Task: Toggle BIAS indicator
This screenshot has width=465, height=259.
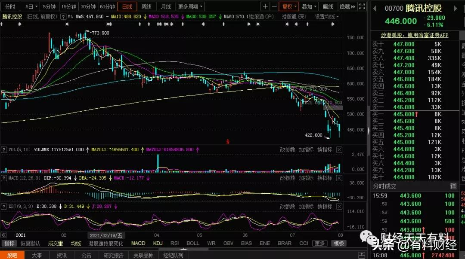Action: [x=246, y=243]
